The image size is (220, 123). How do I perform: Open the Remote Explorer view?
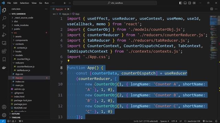(4, 43)
